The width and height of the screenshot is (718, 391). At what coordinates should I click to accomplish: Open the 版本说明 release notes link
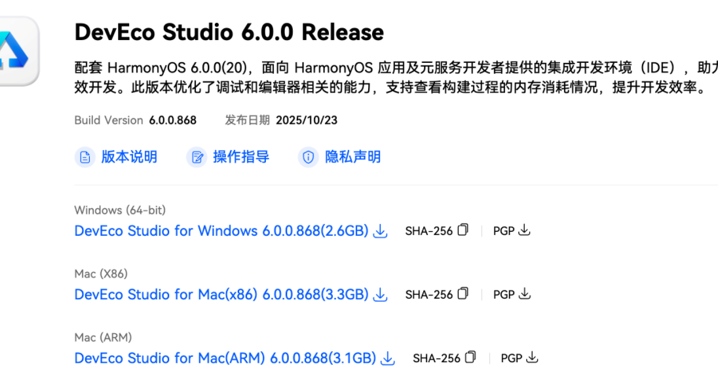tap(129, 157)
